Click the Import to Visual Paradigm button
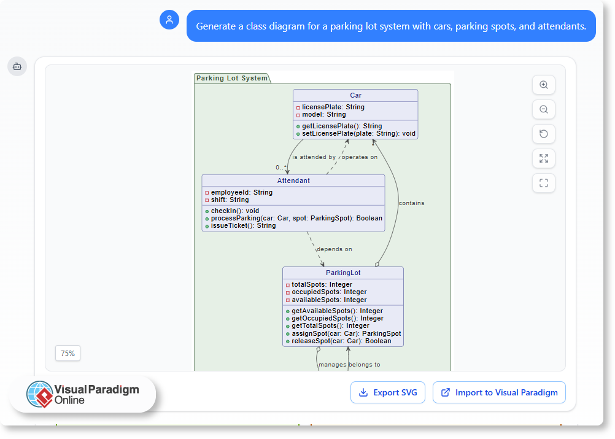The height and width of the screenshot is (439, 615). pyautogui.click(x=499, y=392)
